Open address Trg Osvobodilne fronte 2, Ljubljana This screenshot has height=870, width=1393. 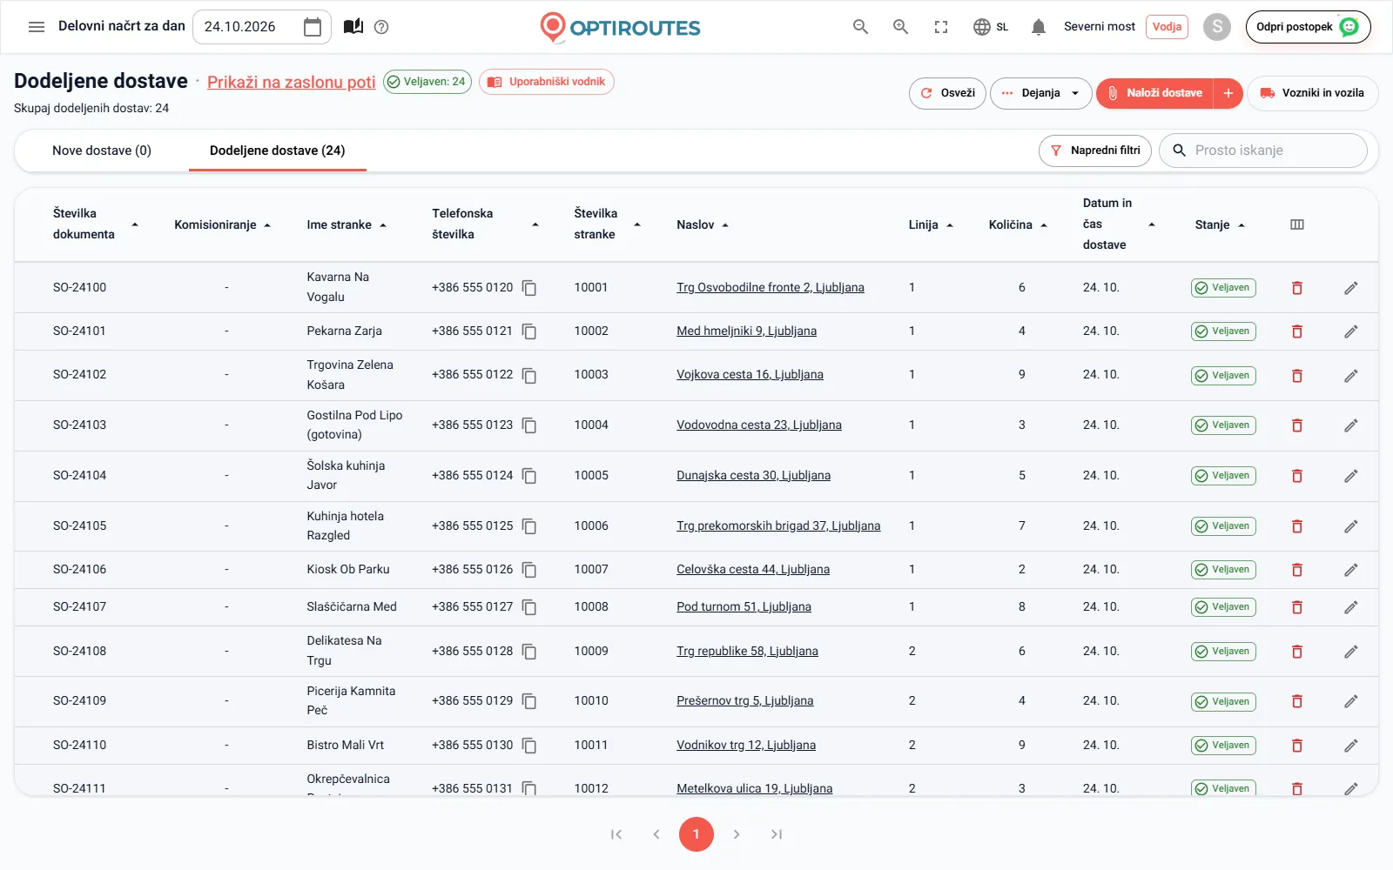[771, 288]
